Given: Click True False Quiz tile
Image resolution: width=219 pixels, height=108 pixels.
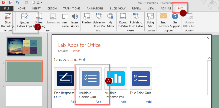Looking at the screenshot, I should pyautogui.click(x=141, y=78).
